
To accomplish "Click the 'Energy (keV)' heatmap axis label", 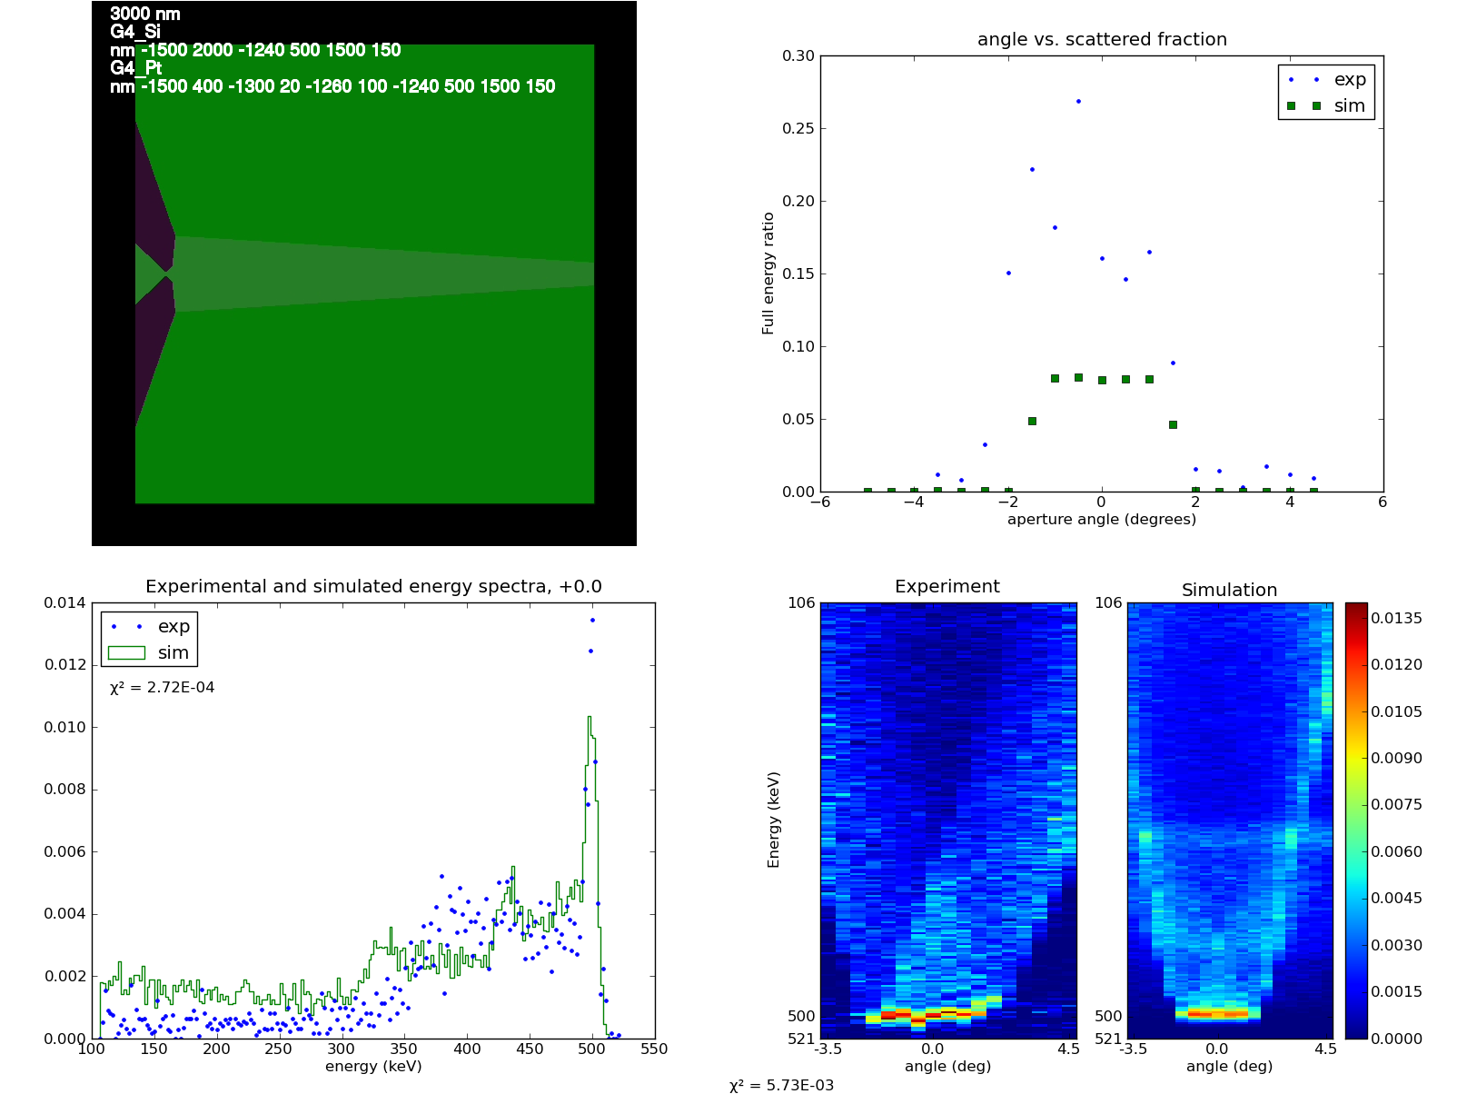I will [774, 820].
